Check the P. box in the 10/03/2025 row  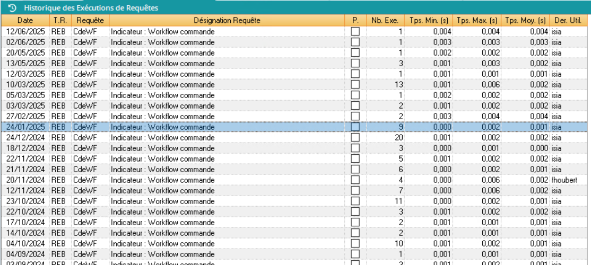click(x=355, y=85)
